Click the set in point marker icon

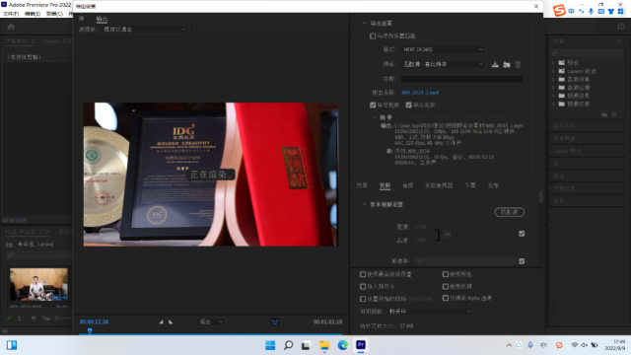161,322
